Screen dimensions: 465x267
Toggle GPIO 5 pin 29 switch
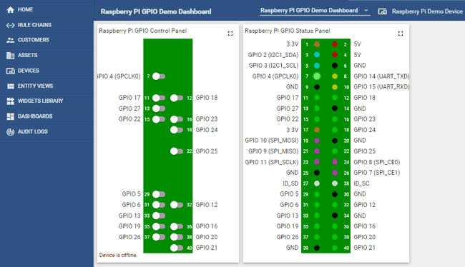[159, 194]
